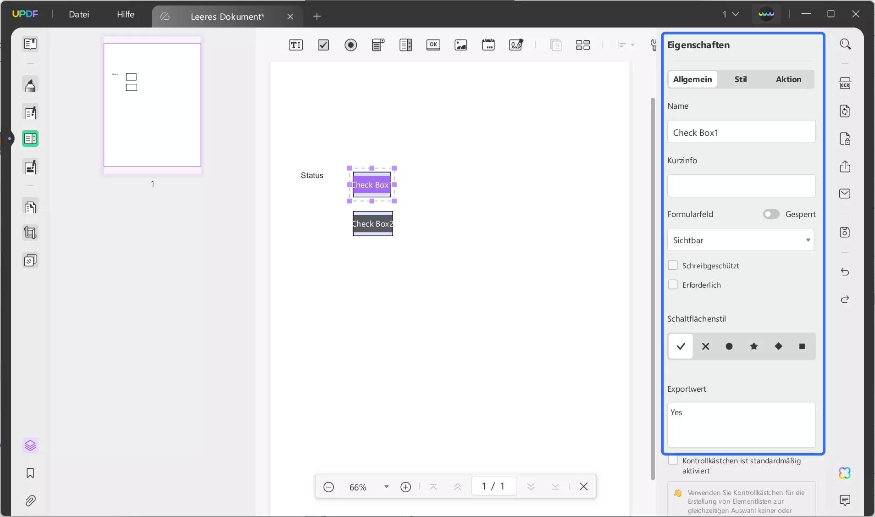Viewport: 875px width, 517px height.
Task: Open the Sichtbar visibility dropdown
Action: [741, 240]
